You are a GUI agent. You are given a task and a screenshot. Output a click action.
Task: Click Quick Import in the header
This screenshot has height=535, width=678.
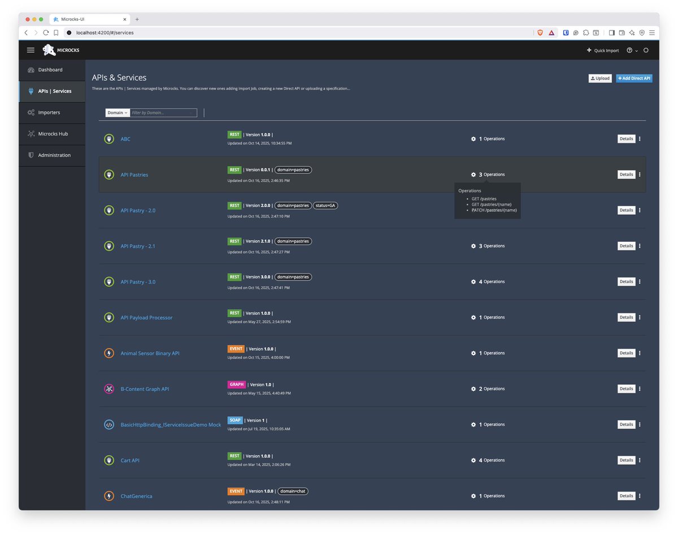click(x=602, y=50)
